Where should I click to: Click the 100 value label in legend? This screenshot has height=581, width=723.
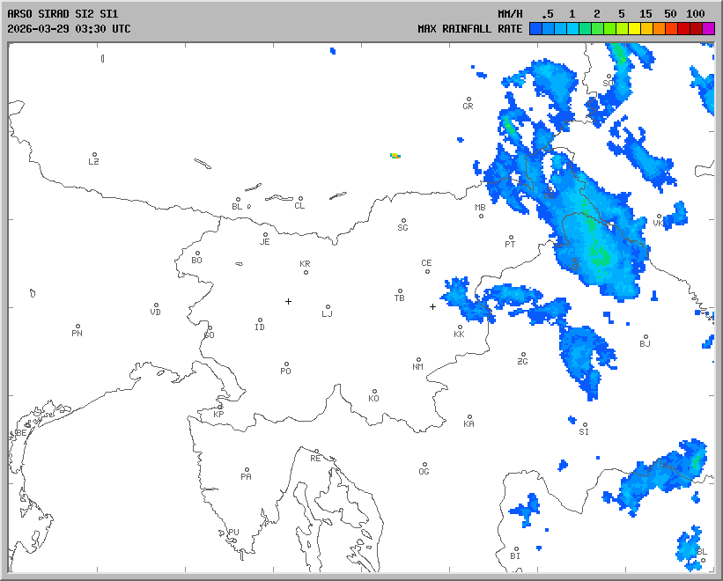pyautogui.click(x=696, y=14)
